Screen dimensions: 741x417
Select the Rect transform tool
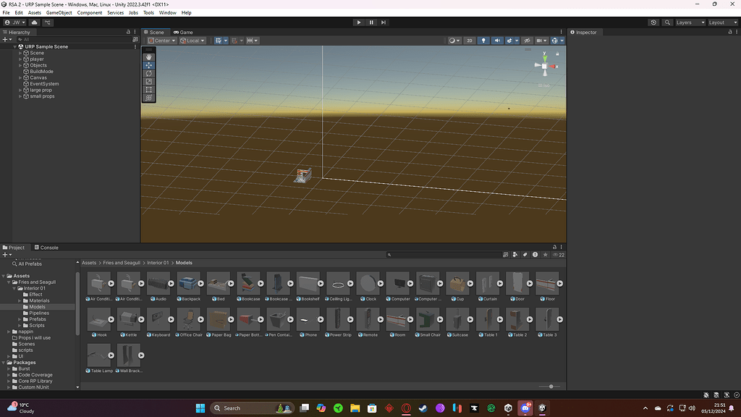click(x=148, y=89)
